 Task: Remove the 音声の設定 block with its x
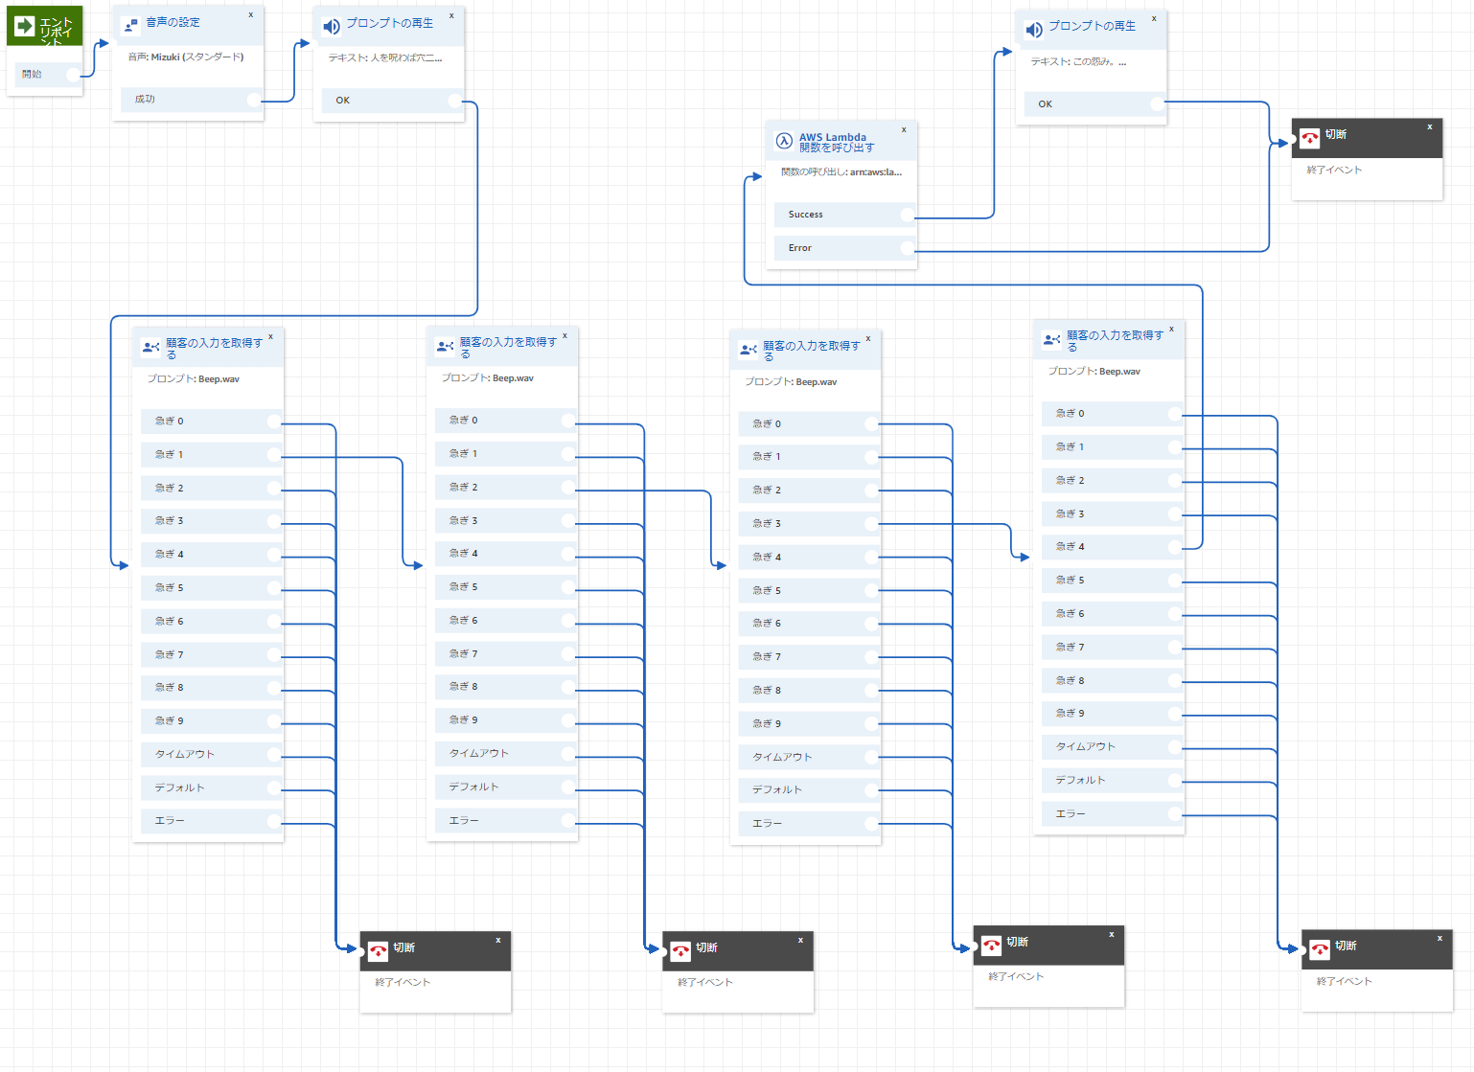(251, 14)
